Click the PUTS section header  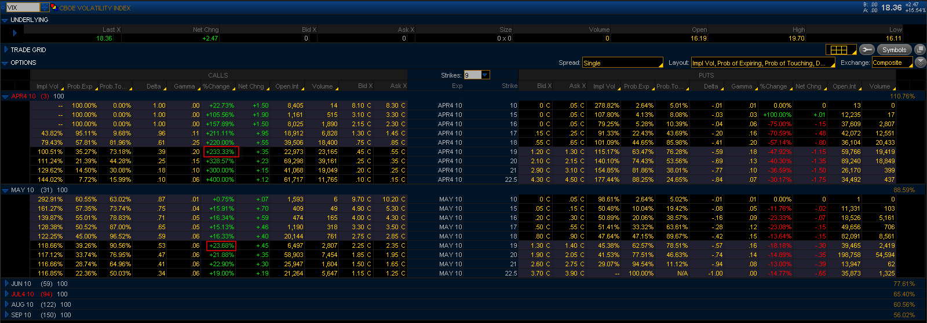pos(706,75)
